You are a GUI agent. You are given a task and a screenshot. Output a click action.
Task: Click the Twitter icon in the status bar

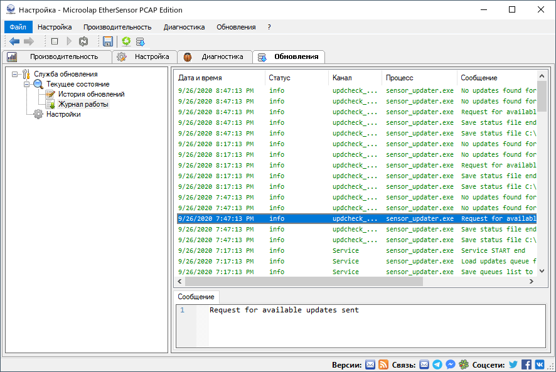(x=513, y=364)
